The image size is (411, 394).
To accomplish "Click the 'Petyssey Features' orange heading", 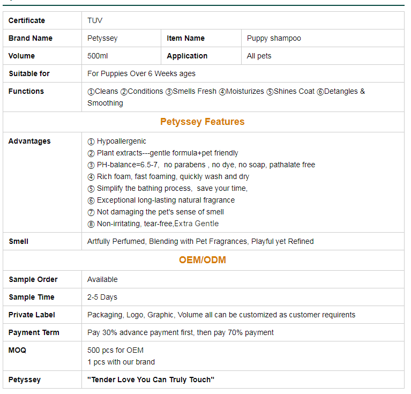I will point(202,122).
